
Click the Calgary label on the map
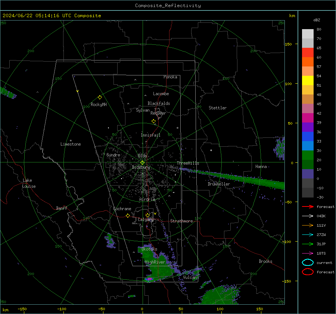pos(146,220)
